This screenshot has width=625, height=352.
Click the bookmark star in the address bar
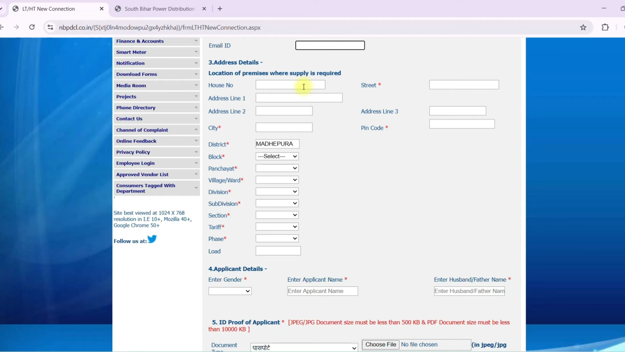(x=583, y=27)
